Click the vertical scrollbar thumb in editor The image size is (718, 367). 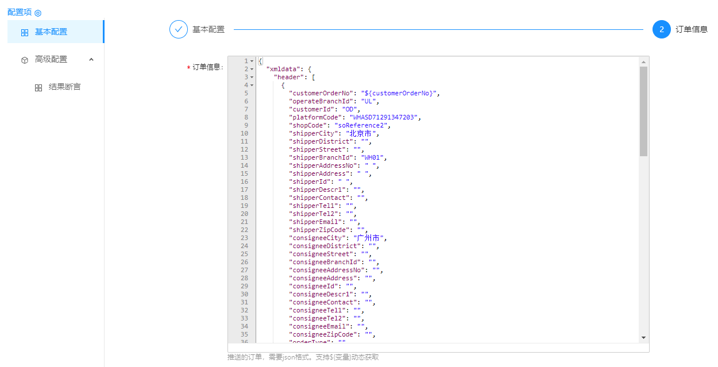643,111
